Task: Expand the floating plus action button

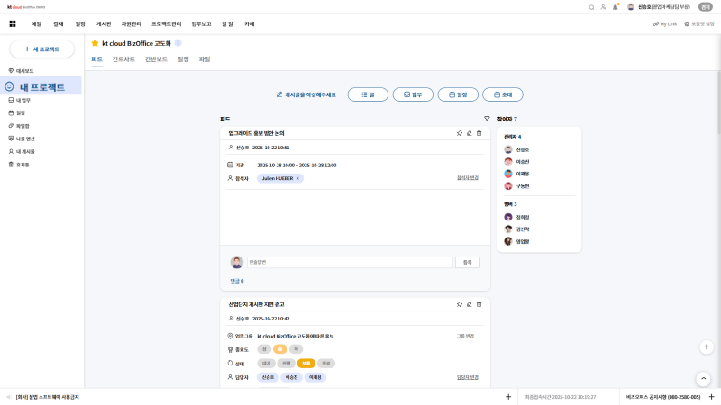Action: (707, 346)
